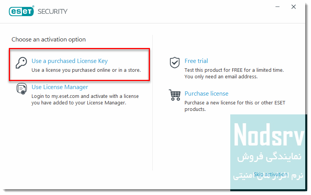Close the ESET Security activation dialog
Viewport: 311px width, 195px height.
click(x=294, y=7)
